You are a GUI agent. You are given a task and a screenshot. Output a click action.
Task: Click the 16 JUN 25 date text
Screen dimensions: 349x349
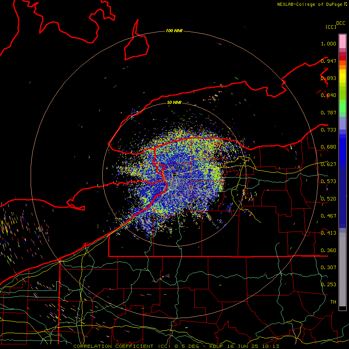(242, 346)
